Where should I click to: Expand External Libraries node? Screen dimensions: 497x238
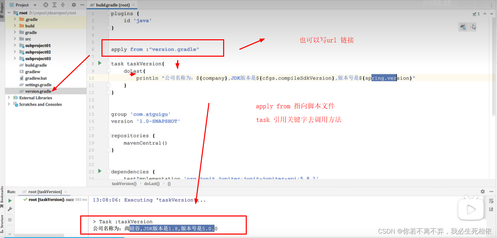(x=9, y=98)
